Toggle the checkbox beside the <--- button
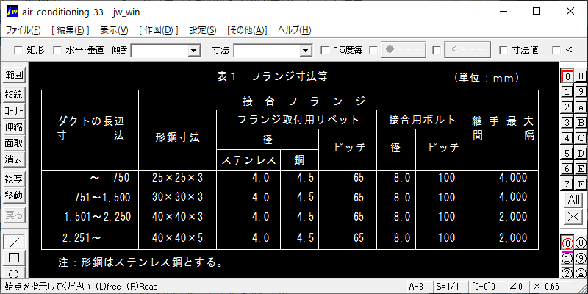Image resolution: width=588 pixels, height=294 pixels. click(x=436, y=50)
